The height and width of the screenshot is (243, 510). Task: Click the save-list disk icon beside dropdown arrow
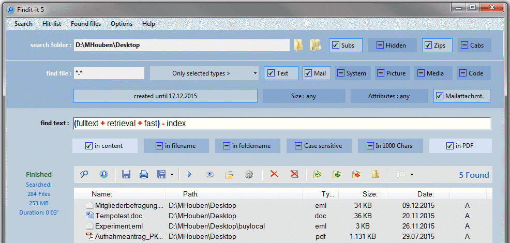coord(161,174)
